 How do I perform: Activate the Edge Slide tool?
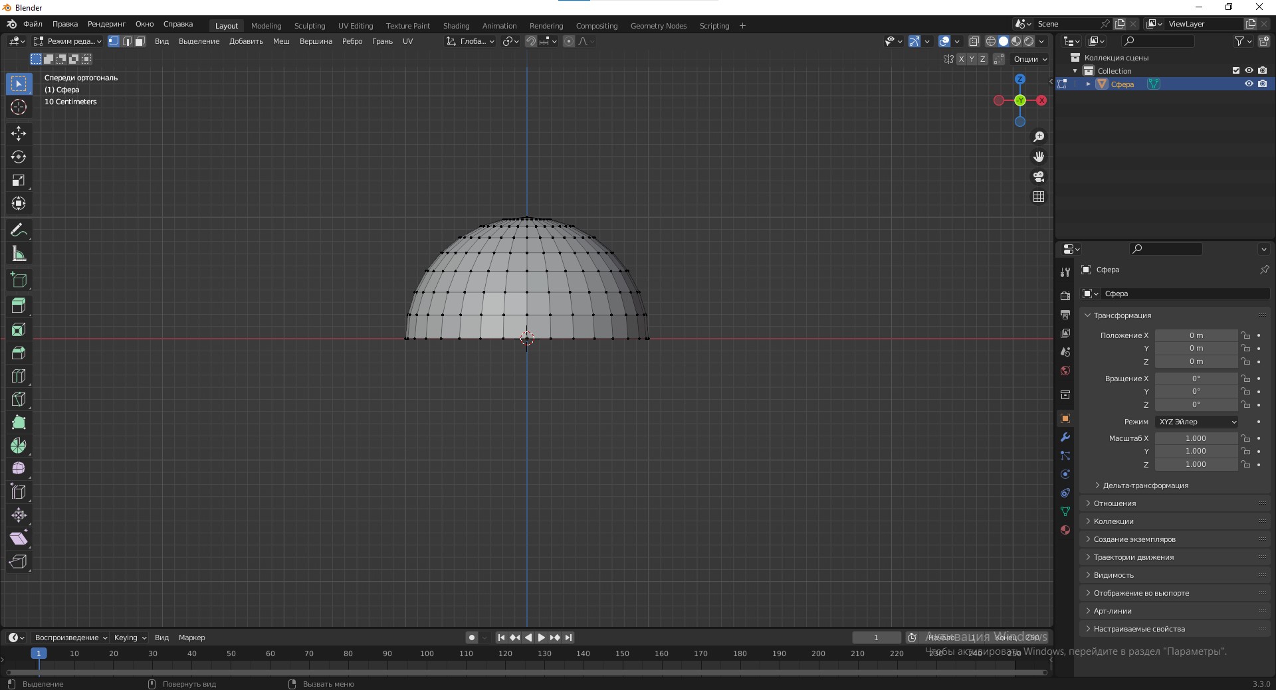[x=19, y=492]
